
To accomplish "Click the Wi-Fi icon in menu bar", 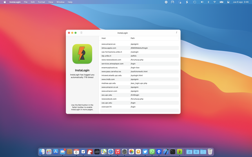I will point(214,2).
